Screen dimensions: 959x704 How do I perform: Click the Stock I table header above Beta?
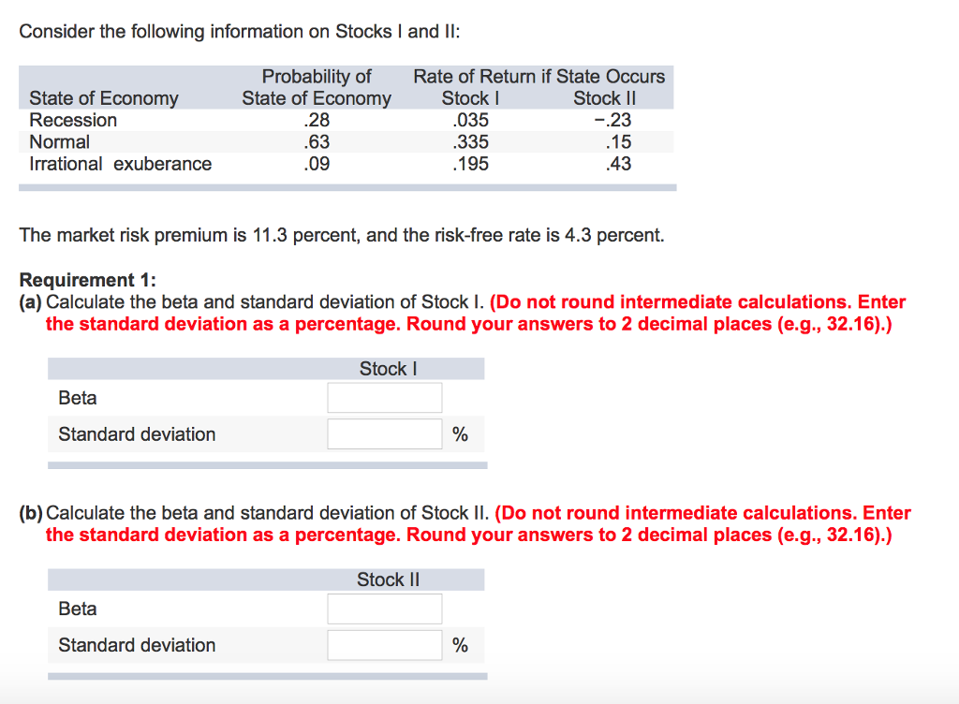pyautogui.click(x=386, y=368)
